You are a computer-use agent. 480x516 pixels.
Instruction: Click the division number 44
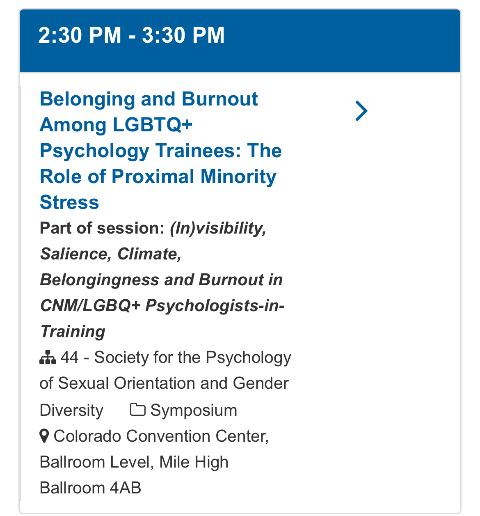[x=69, y=358]
